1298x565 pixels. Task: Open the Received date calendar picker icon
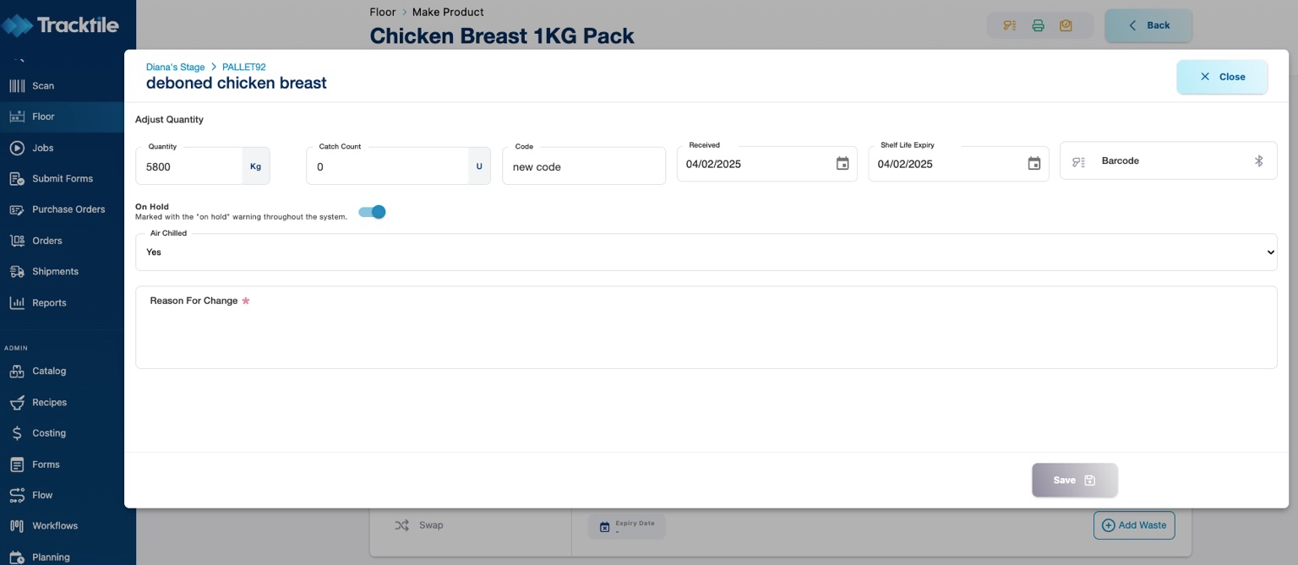(x=842, y=164)
